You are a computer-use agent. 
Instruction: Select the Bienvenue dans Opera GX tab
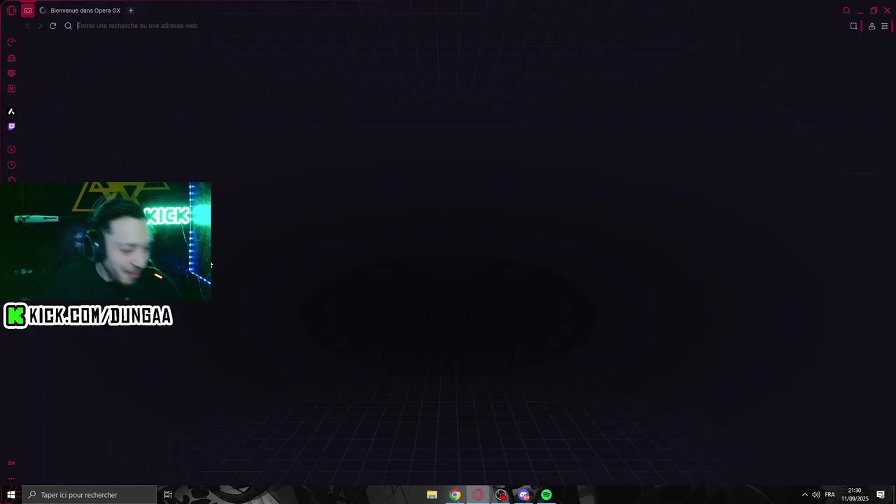(x=80, y=10)
